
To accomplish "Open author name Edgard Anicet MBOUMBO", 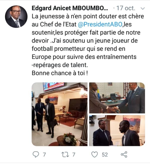I will tap(70, 8).
